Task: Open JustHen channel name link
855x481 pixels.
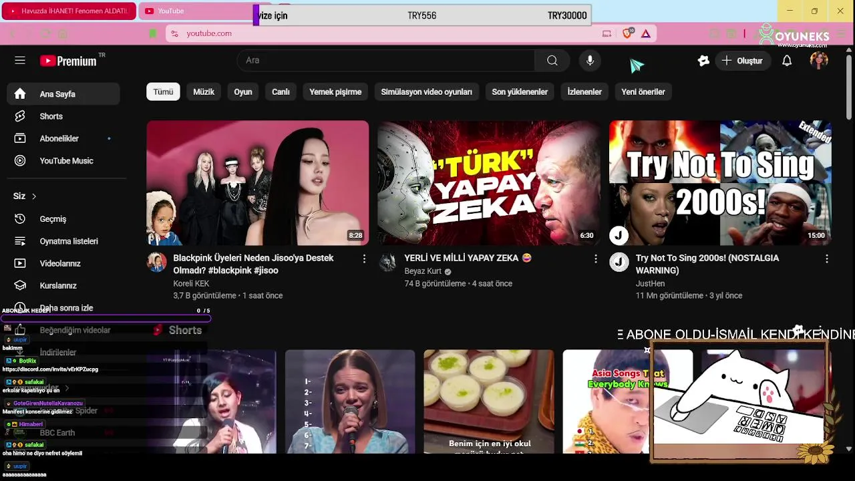Action: coord(650,283)
